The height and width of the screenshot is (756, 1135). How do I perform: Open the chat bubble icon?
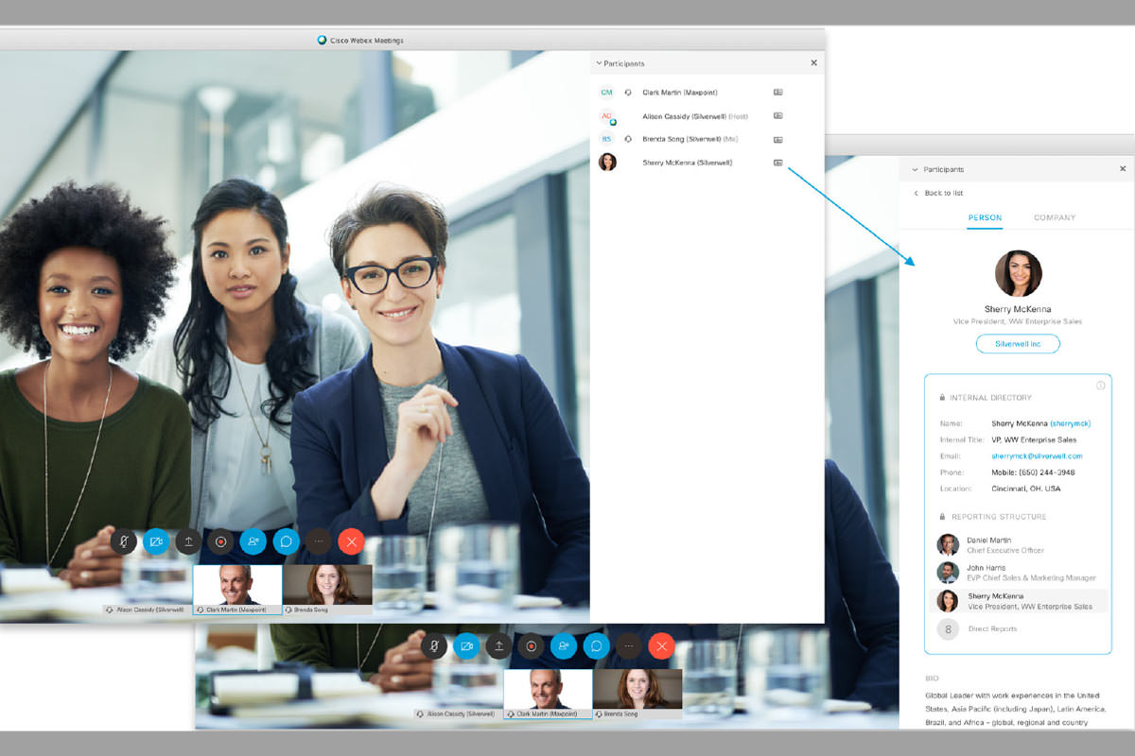(285, 541)
